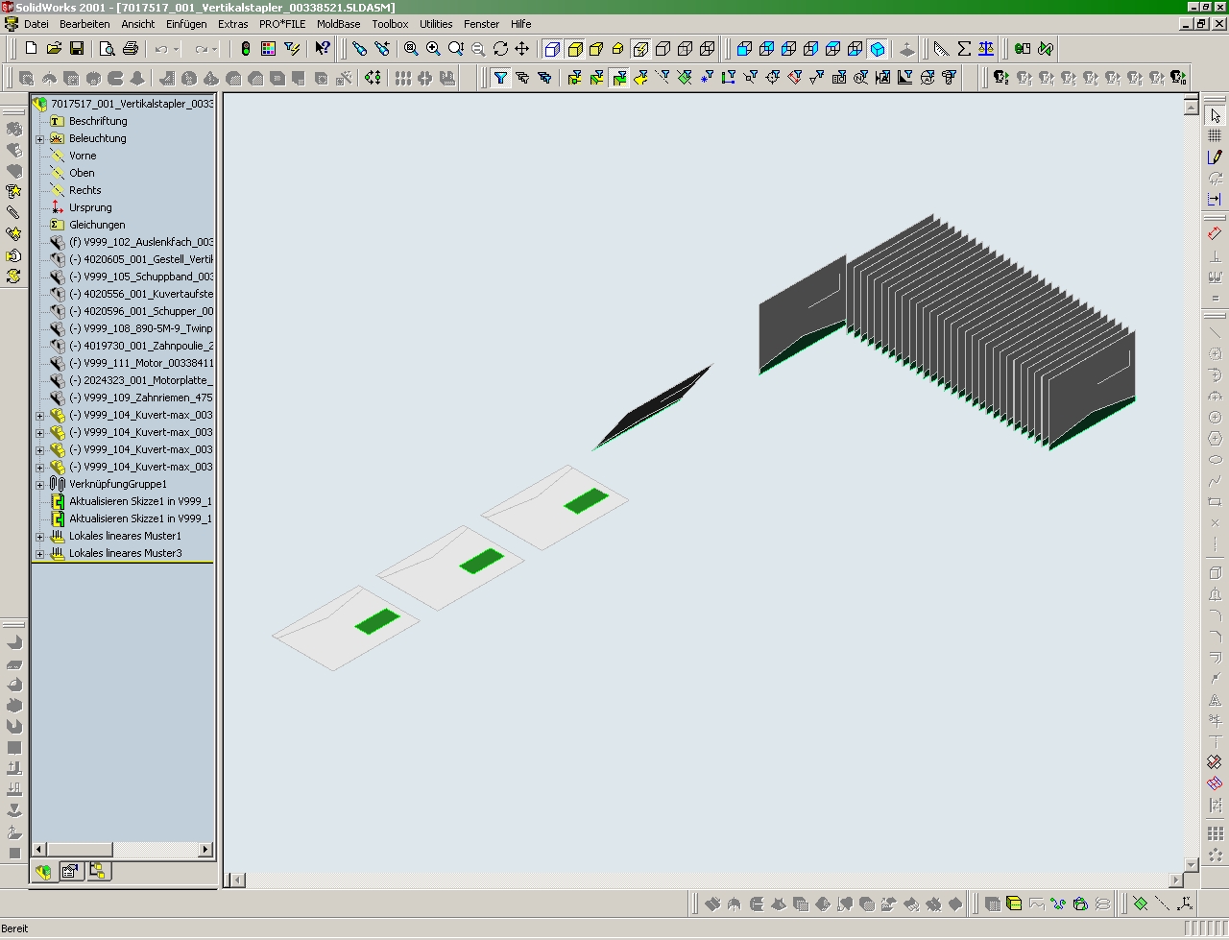Screen dimensions: 1229x940
Task: Select the Gleichungen tree item
Action: point(97,225)
